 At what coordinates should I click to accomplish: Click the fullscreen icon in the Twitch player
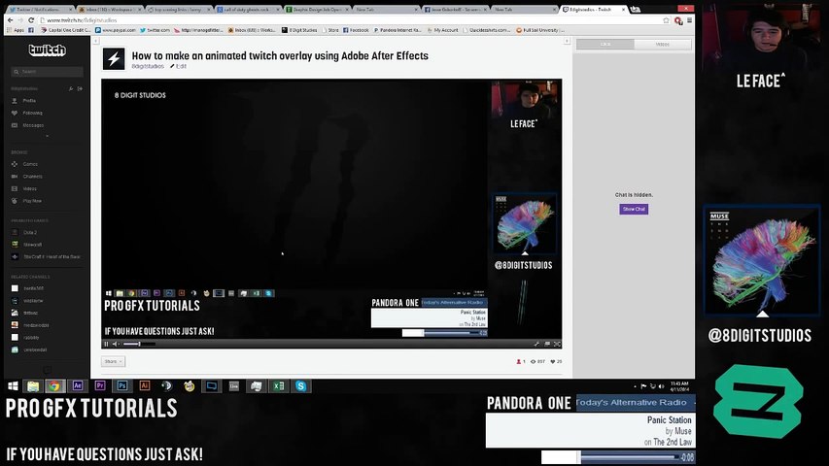click(557, 344)
